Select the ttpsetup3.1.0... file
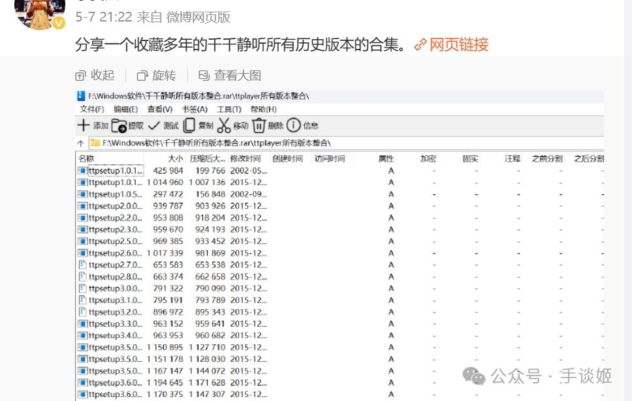 (116, 301)
